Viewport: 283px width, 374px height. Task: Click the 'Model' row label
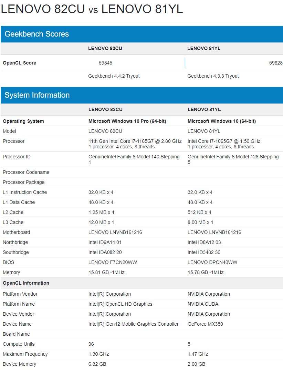(9, 131)
